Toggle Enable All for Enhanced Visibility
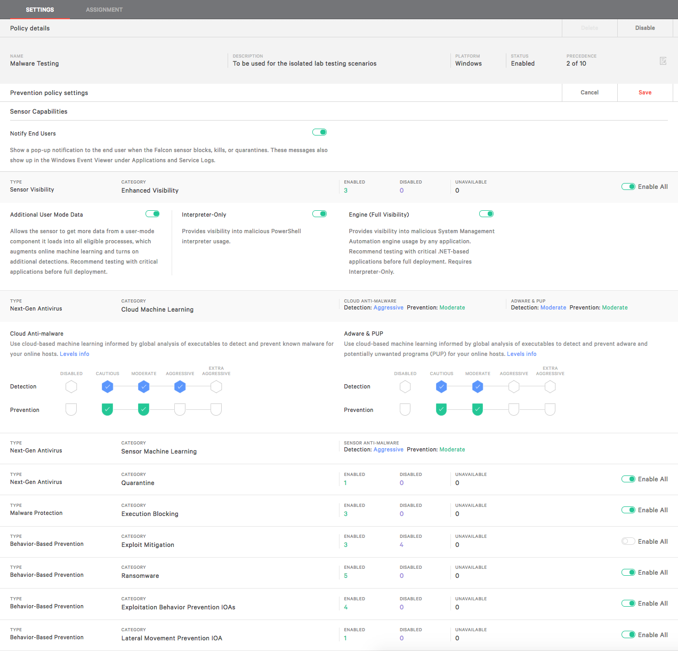This screenshot has height=651, width=678. pyautogui.click(x=628, y=187)
